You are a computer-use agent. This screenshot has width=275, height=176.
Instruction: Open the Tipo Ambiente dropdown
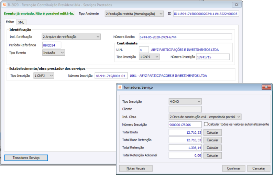134,14
